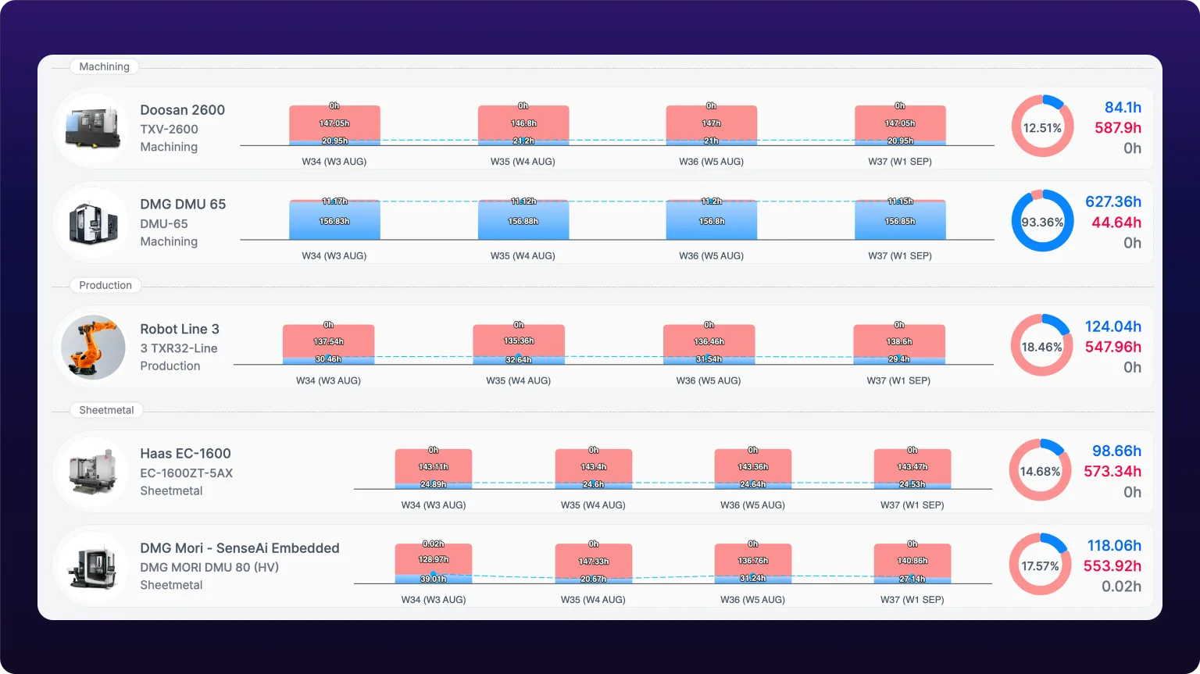Select the 147.05h red bar in Doosan W34
Viewport: 1200px width, 674px height.
[334, 123]
